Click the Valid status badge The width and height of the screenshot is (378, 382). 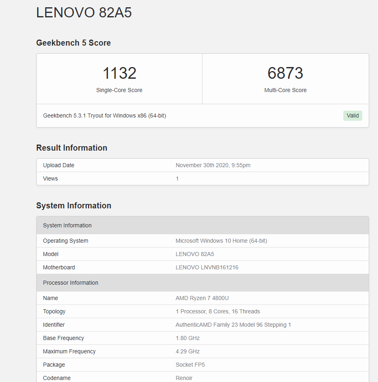pyautogui.click(x=352, y=115)
